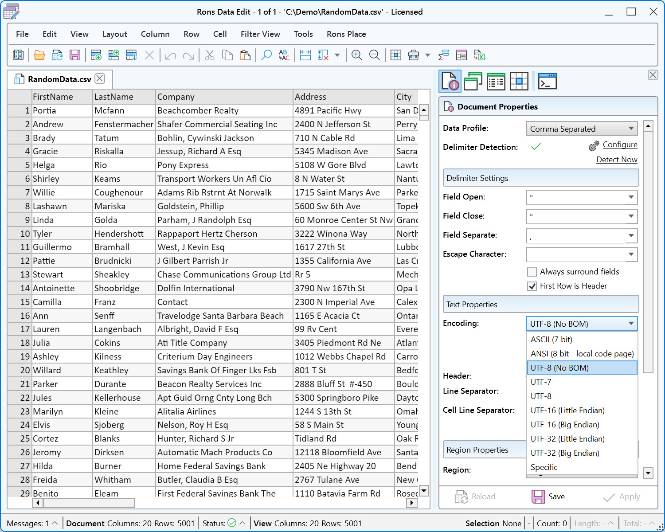Open the Field Separate dropdown
Screen dimensions: 665x532
coord(631,235)
